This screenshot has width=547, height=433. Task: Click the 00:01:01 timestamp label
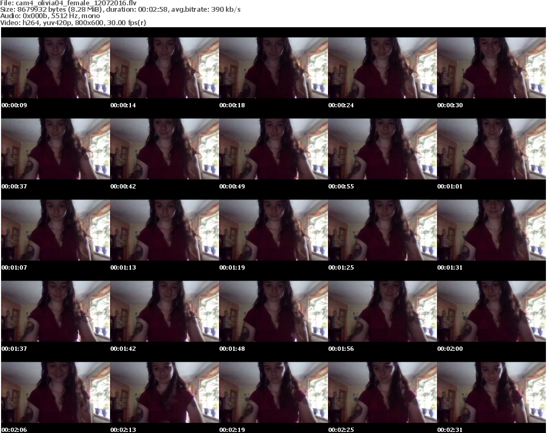450,186
